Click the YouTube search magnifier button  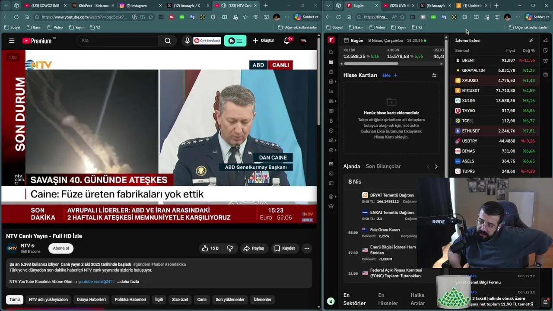(168, 41)
